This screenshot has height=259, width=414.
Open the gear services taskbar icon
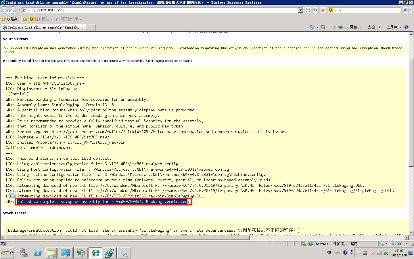[x=124, y=253]
